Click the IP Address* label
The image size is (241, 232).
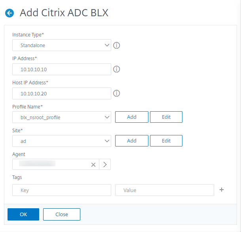[x=25, y=59]
